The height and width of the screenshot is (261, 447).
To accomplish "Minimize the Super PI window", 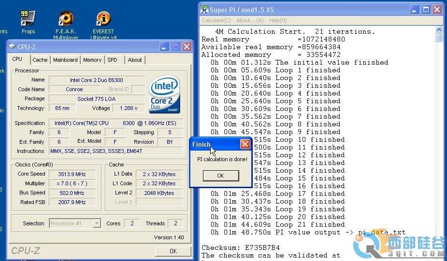I will coord(414,10).
